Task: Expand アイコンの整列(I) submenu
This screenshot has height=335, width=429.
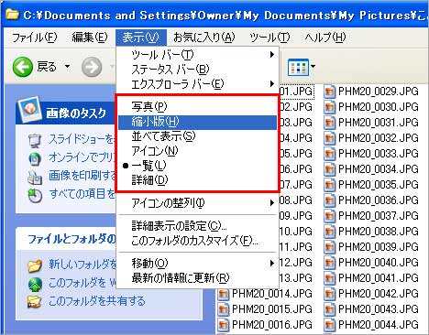Action: click(x=197, y=203)
